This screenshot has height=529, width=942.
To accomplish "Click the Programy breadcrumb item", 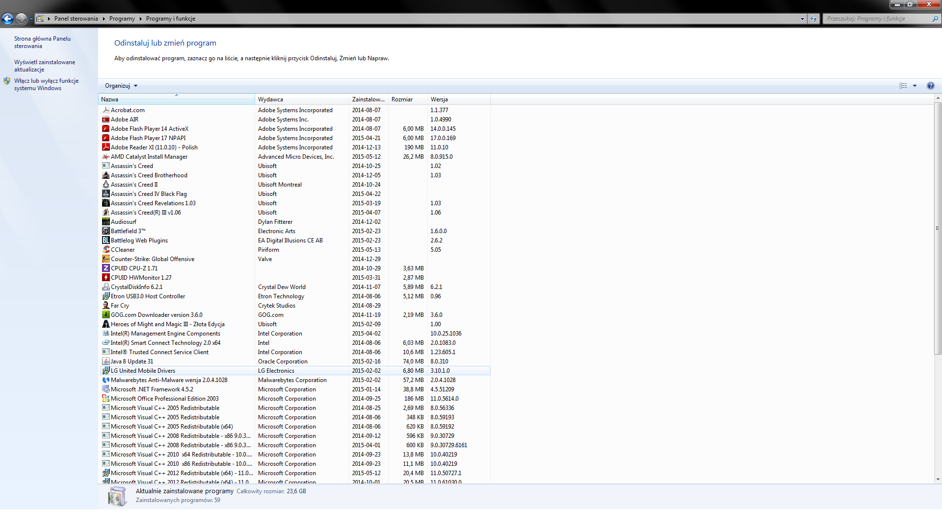I will point(122,19).
